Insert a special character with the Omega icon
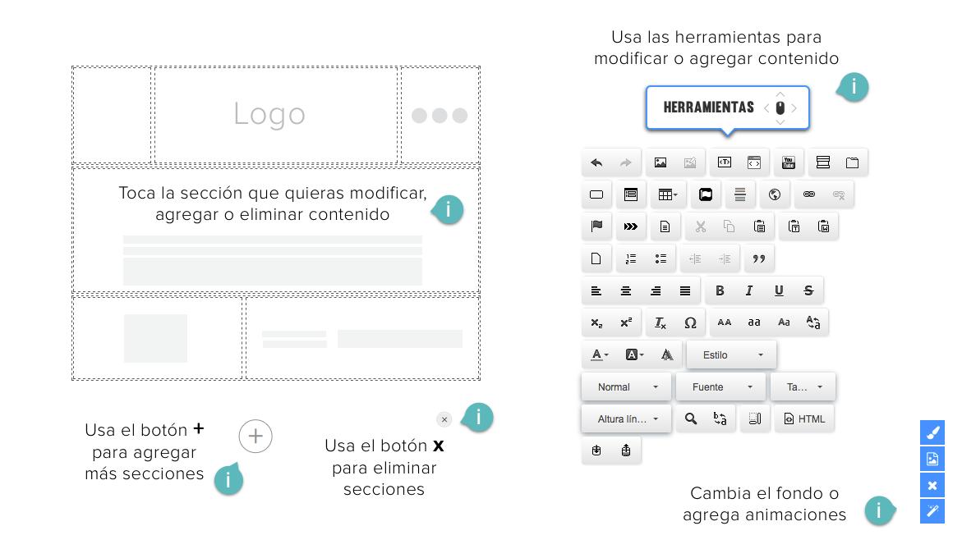Viewport: 962px width, 558px height. point(690,322)
